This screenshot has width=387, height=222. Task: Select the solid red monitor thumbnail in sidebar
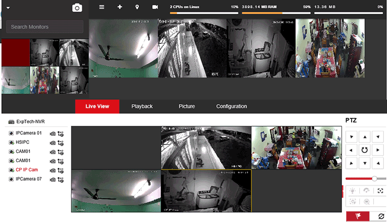tap(16, 53)
